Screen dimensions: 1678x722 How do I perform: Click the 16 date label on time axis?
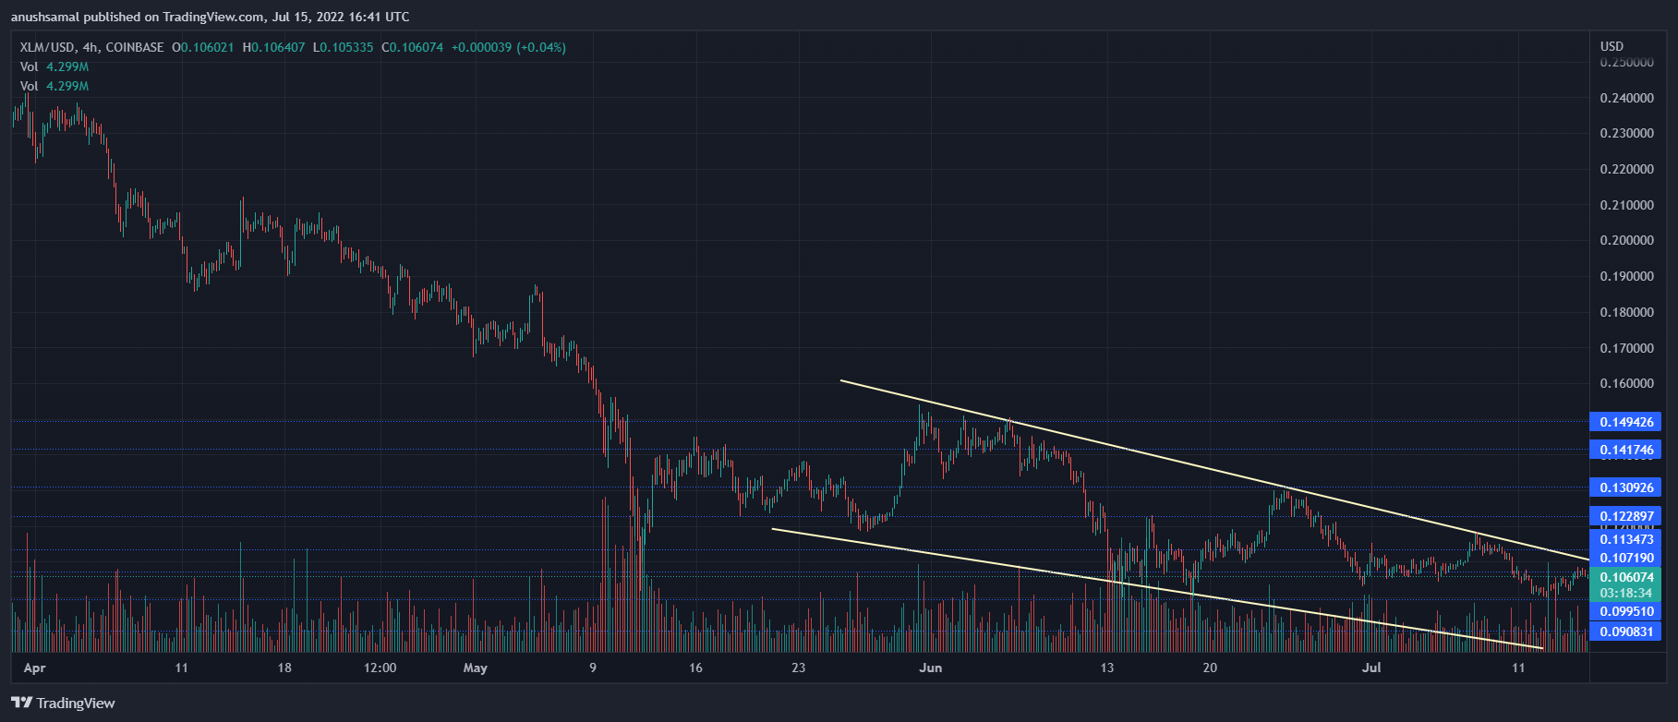695,668
